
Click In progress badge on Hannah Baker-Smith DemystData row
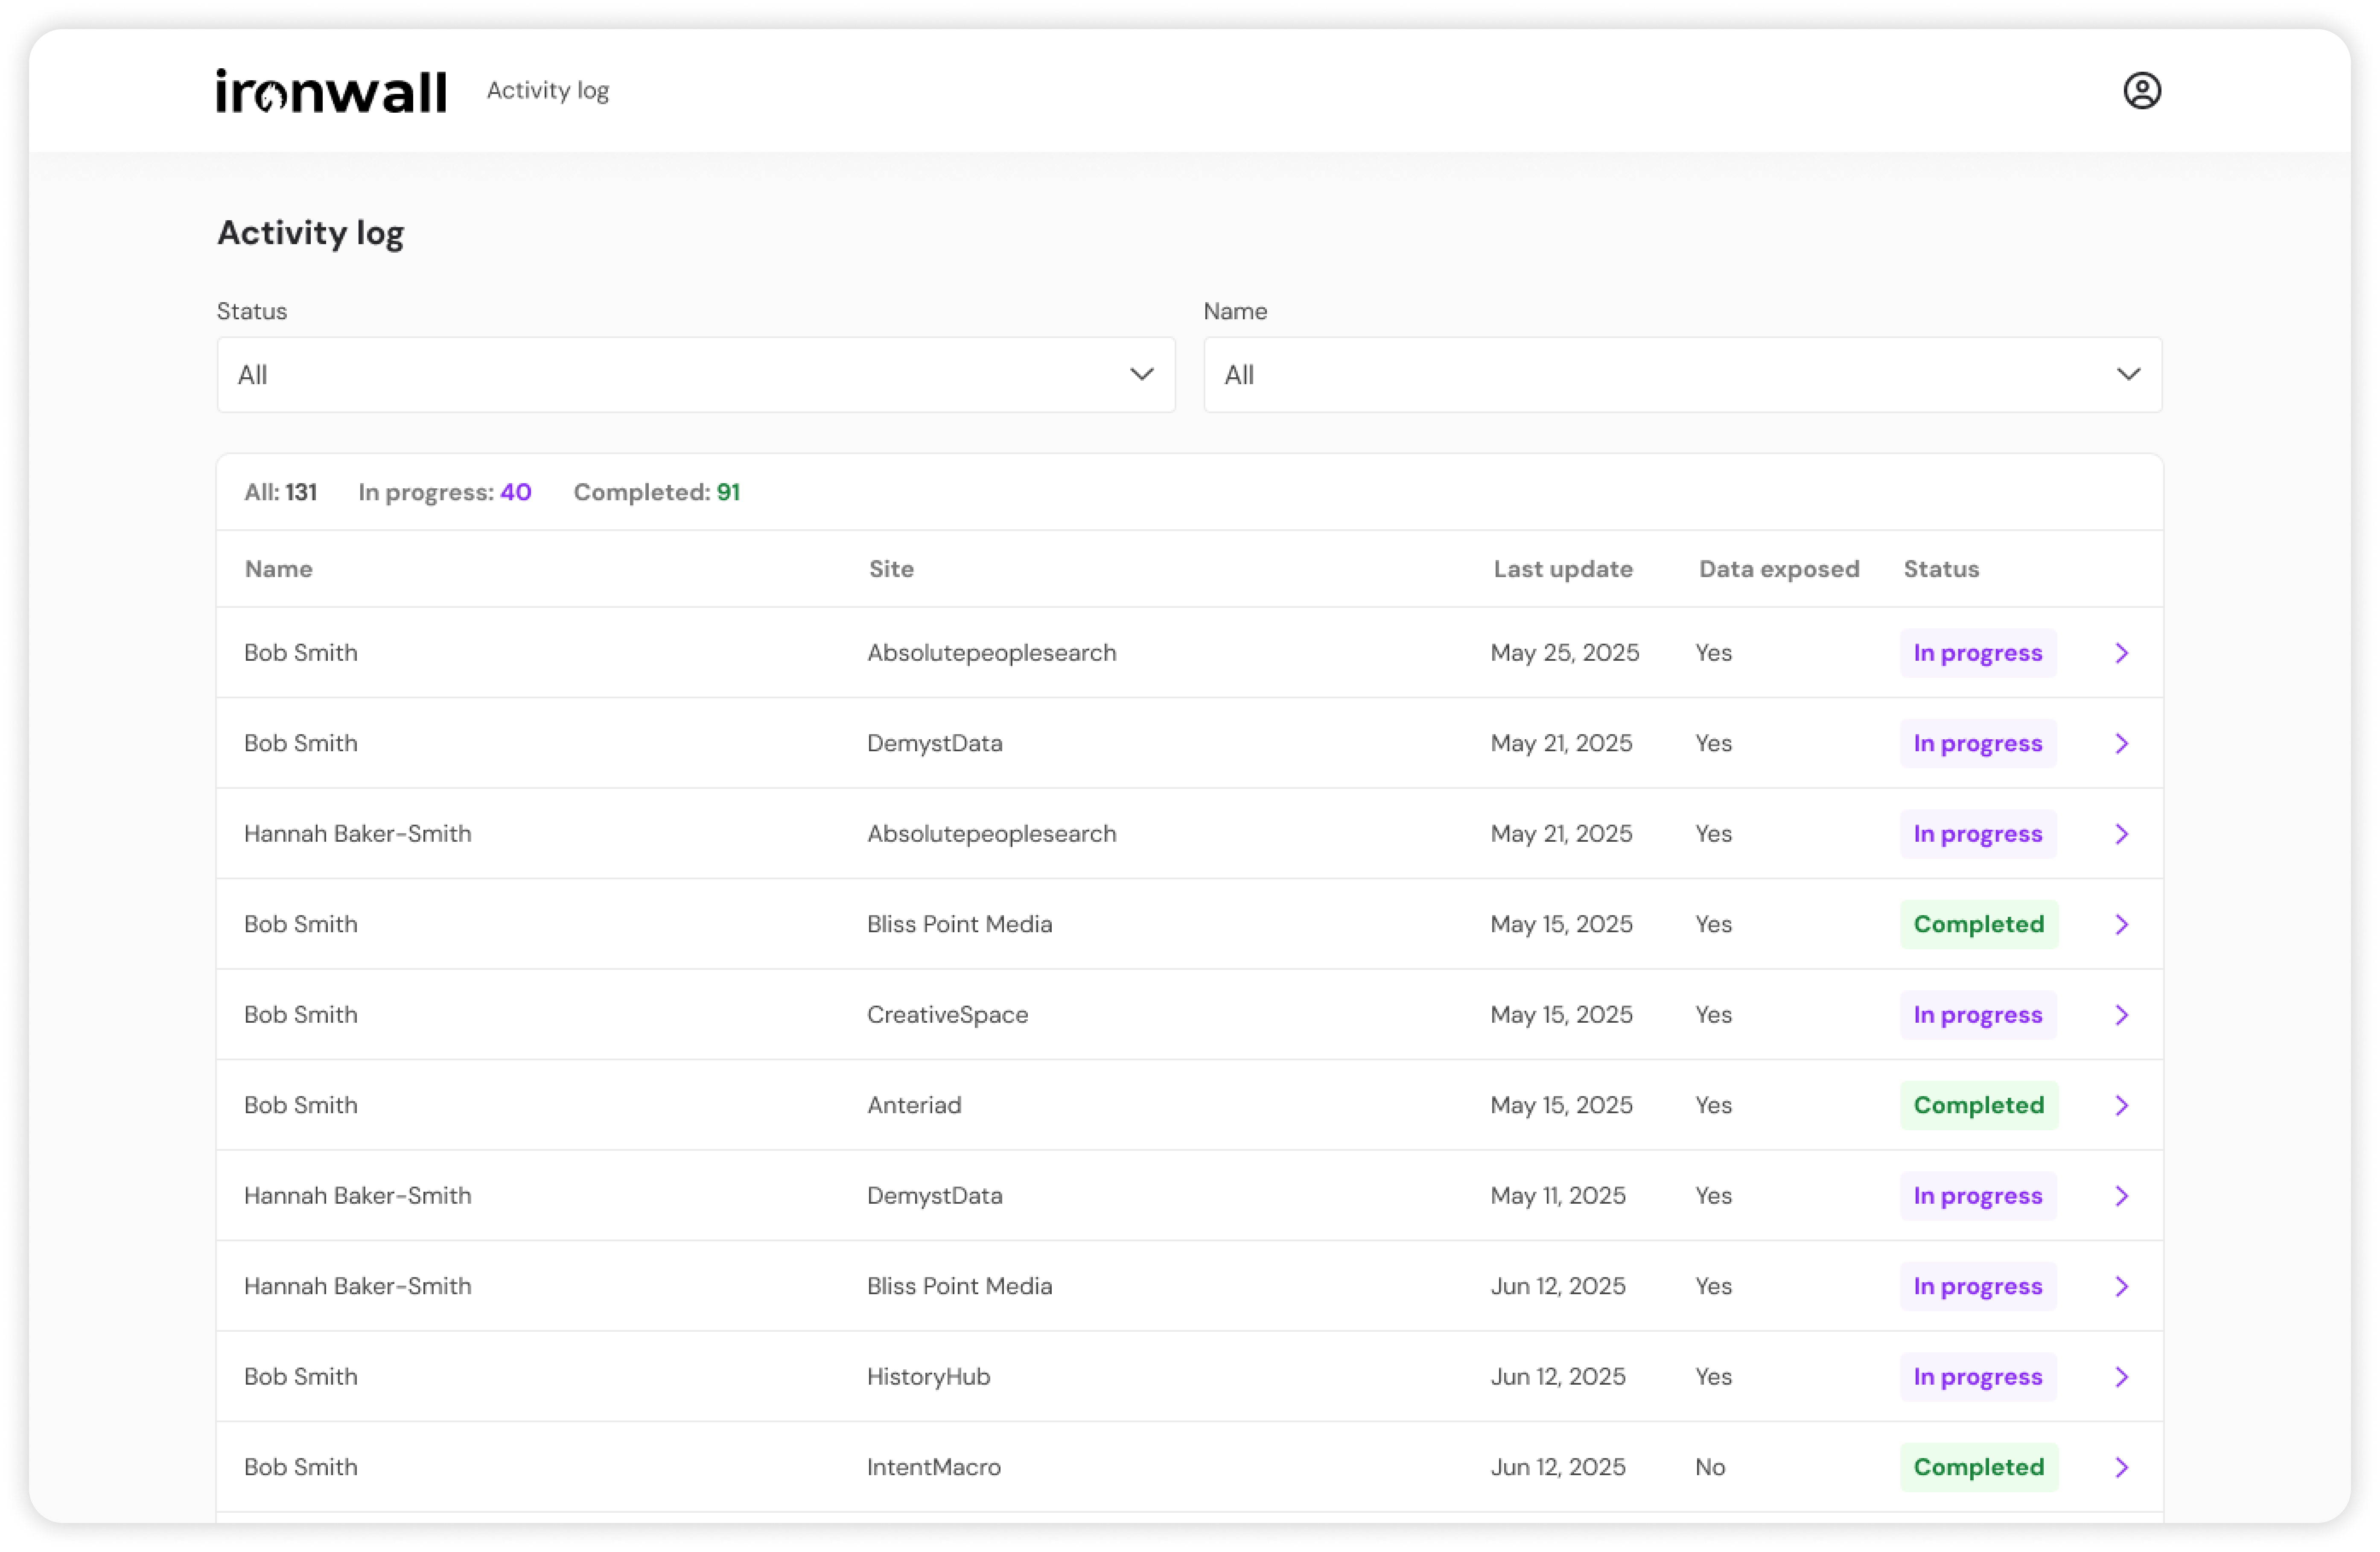coord(1978,1196)
